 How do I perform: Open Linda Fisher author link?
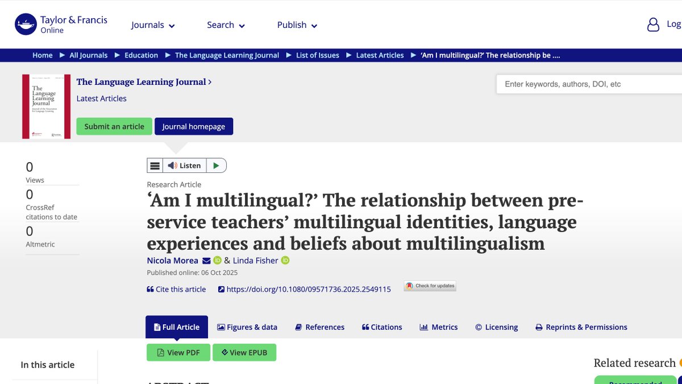pos(256,261)
